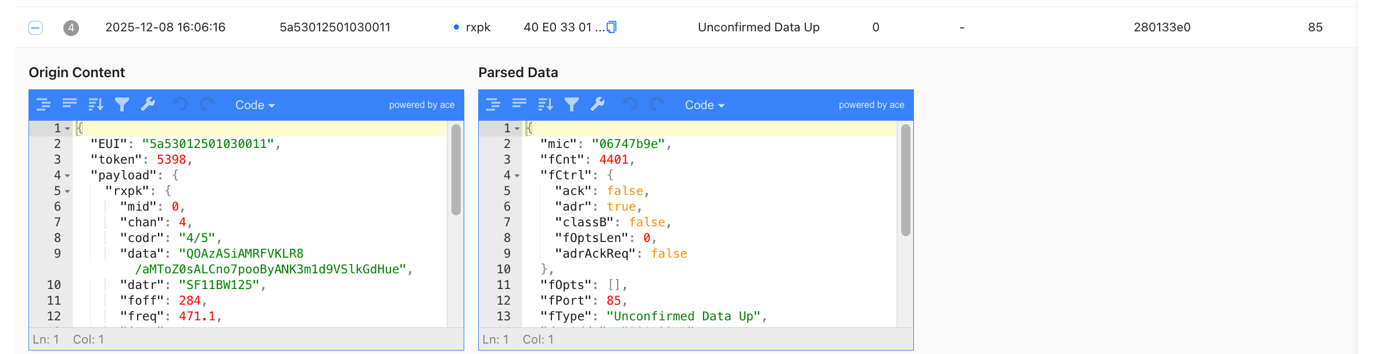Click the Origin Content vertical scrollbar
The width and height of the screenshot is (1377, 354).
(x=456, y=169)
